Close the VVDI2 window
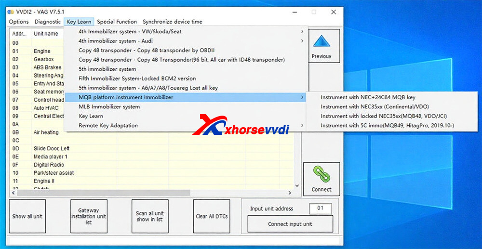Viewport: 482px width, 249px height. (334, 12)
